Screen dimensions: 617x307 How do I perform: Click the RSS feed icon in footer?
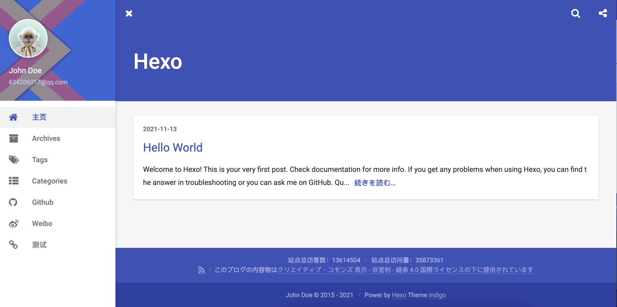pos(201,270)
